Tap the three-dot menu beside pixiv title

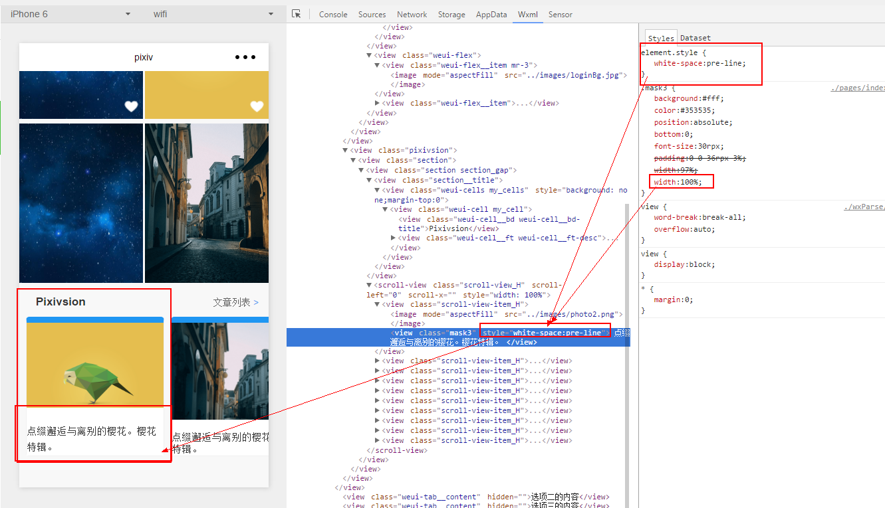(x=245, y=57)
